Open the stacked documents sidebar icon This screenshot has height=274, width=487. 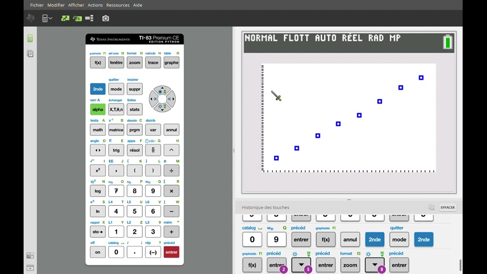pyautogui.click(x=30, y=54)
